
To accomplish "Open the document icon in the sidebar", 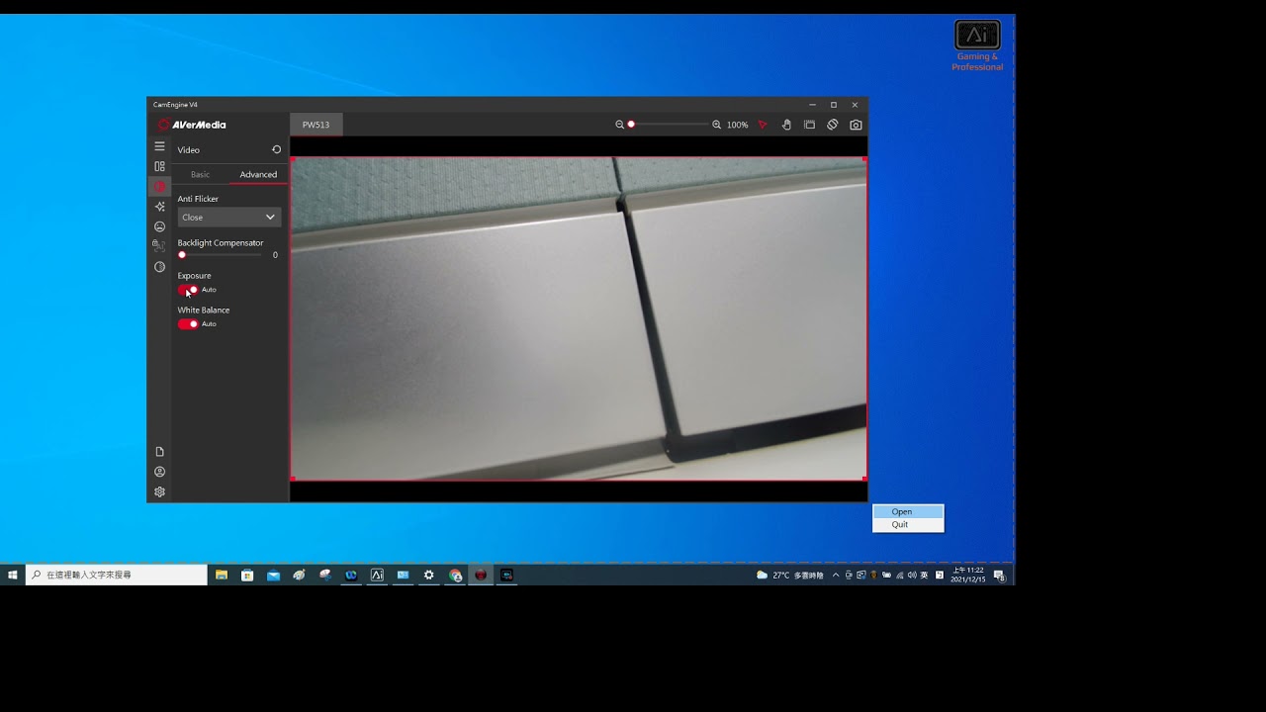I will [159, 452].
